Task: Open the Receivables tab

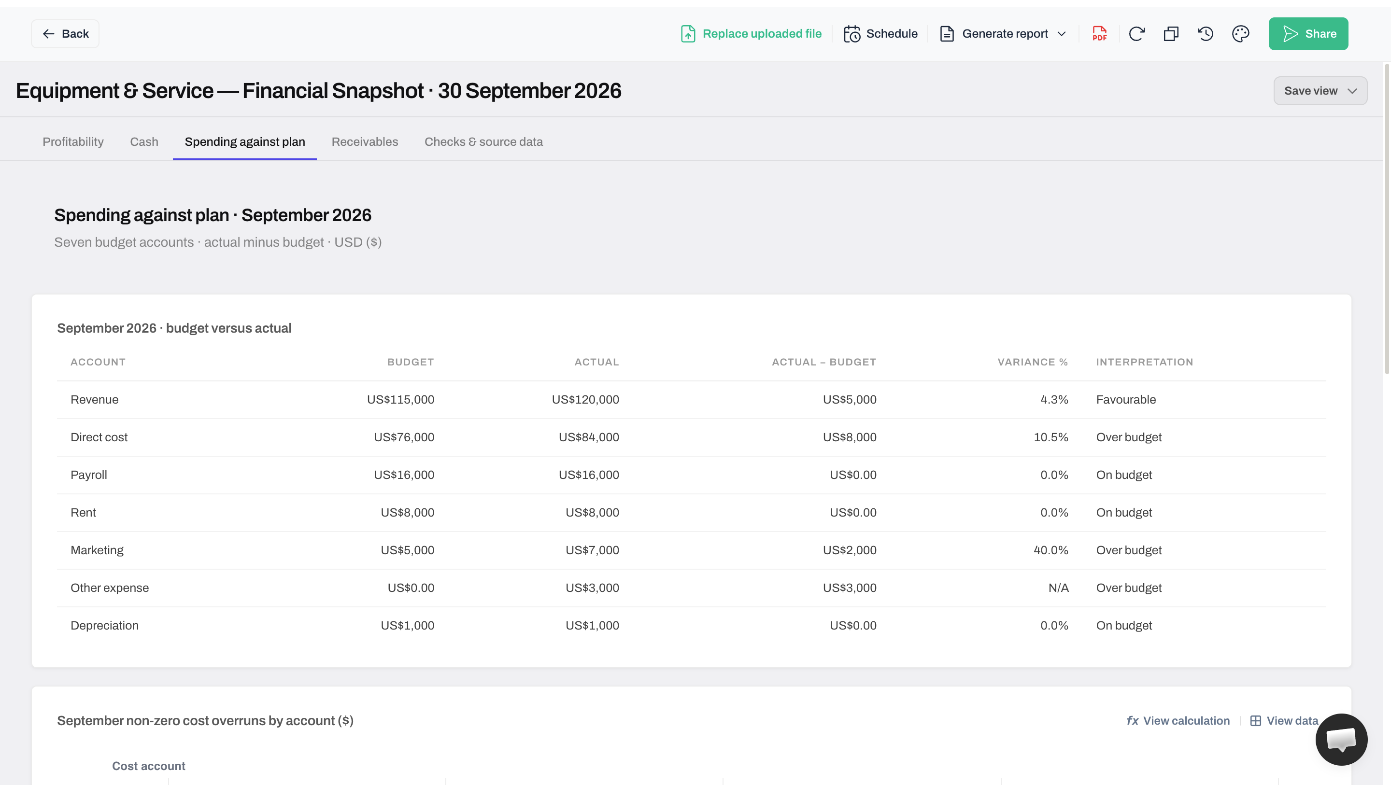Action: [x=365, y=141]
